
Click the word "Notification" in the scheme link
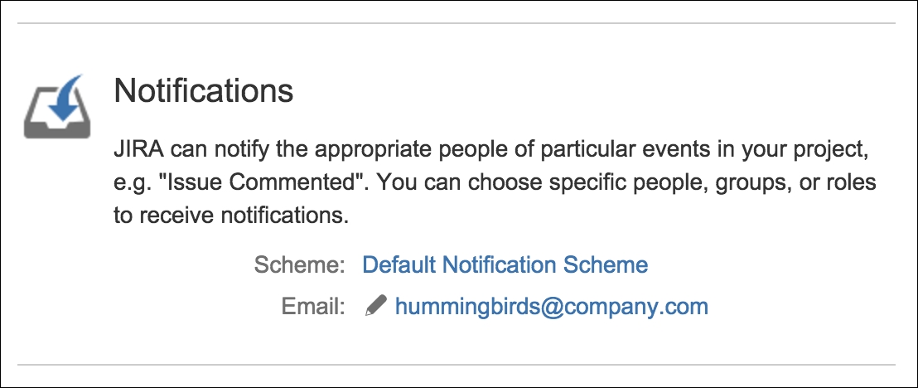(500, 265)
